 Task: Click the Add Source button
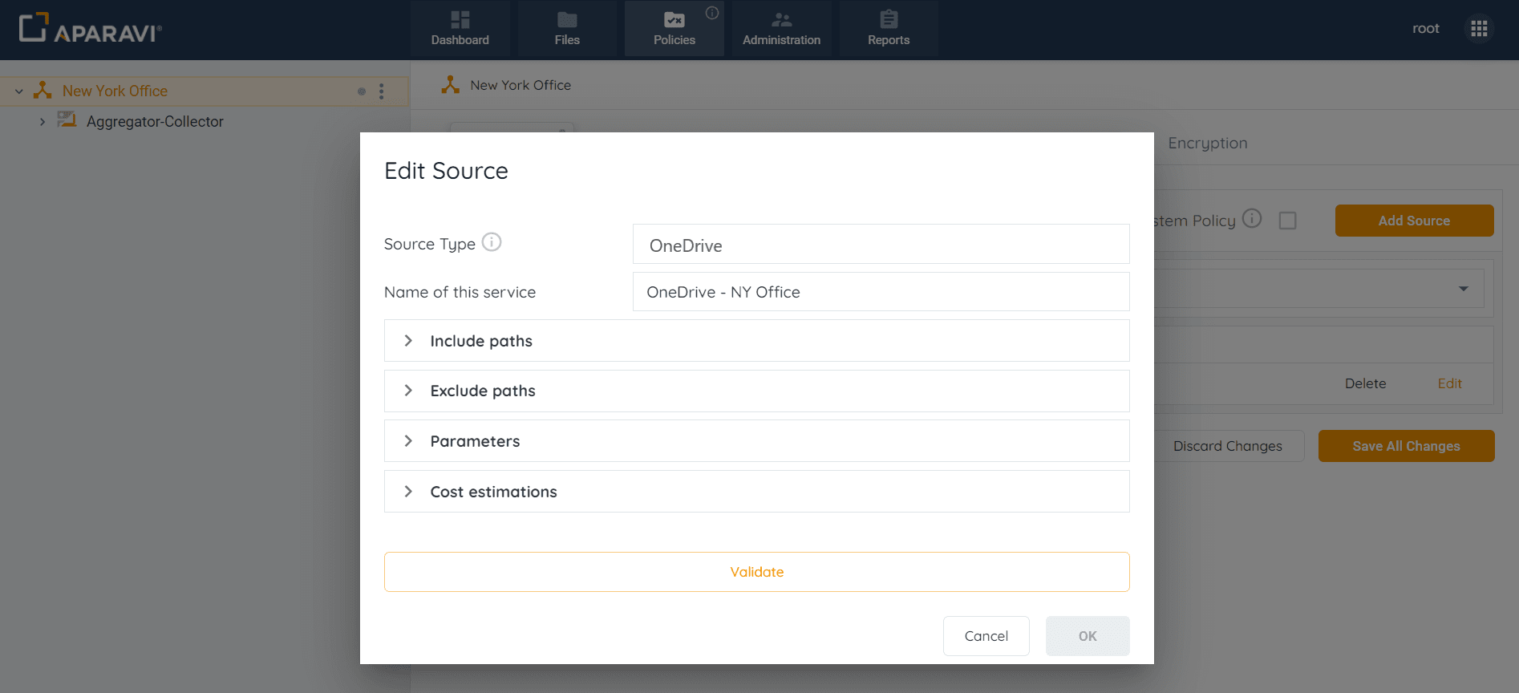click(x=1414, y=221)
